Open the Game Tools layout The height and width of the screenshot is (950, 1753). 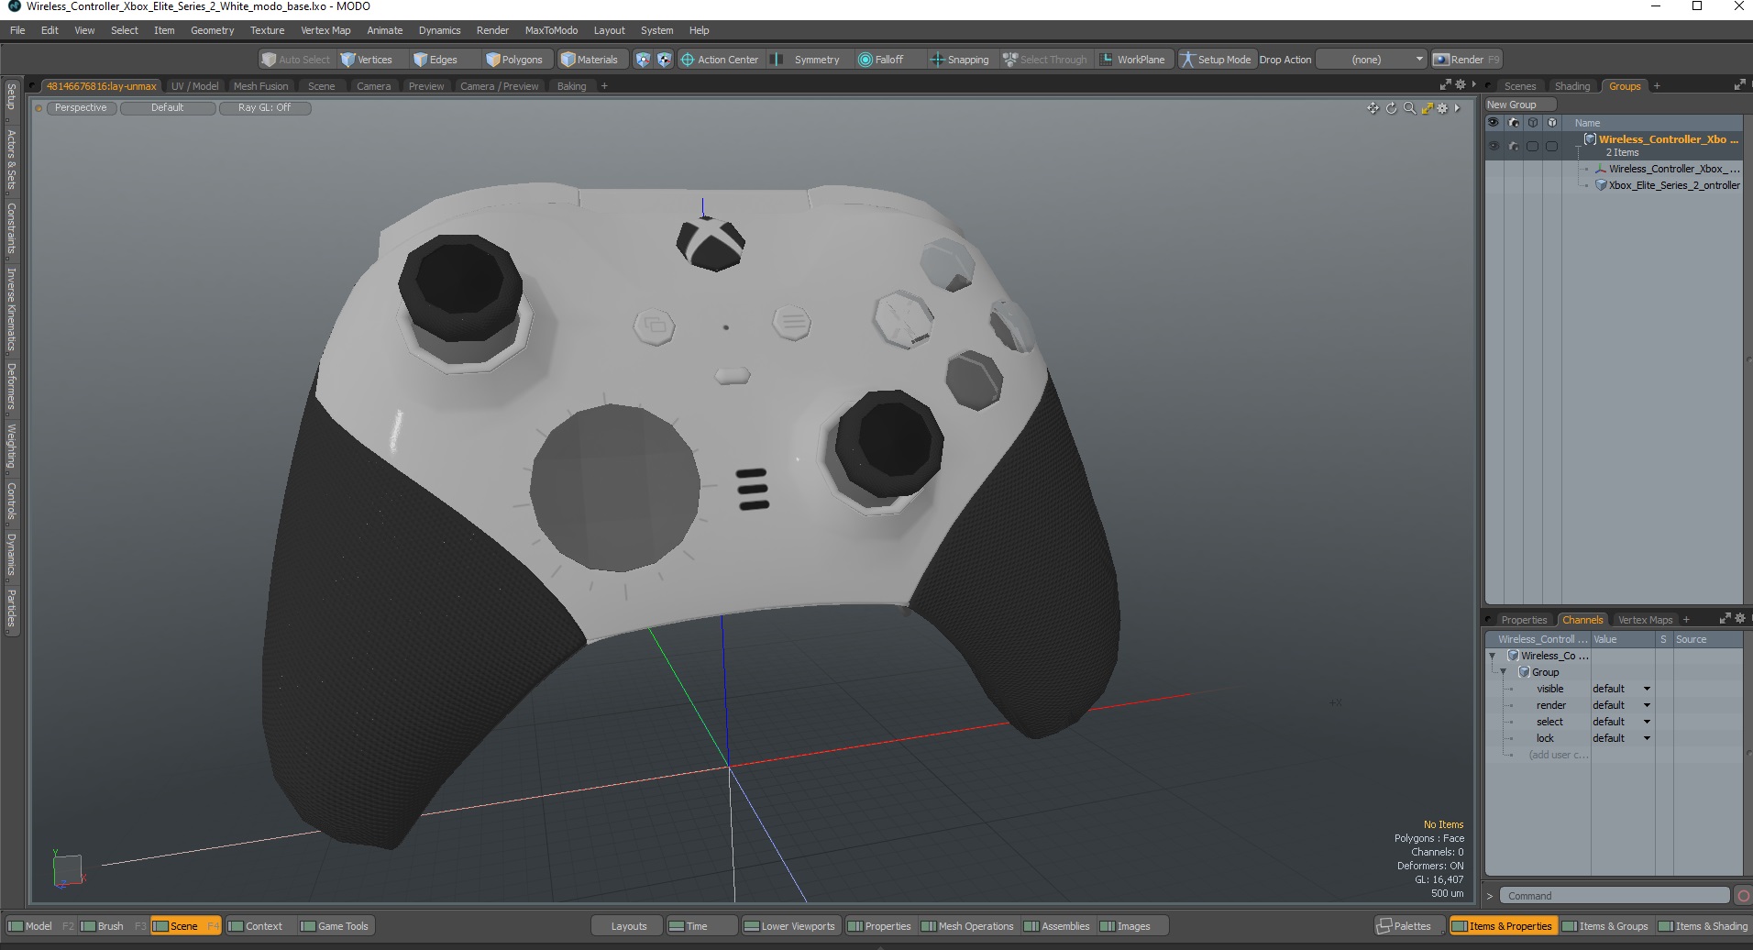(x=335, y=926)
